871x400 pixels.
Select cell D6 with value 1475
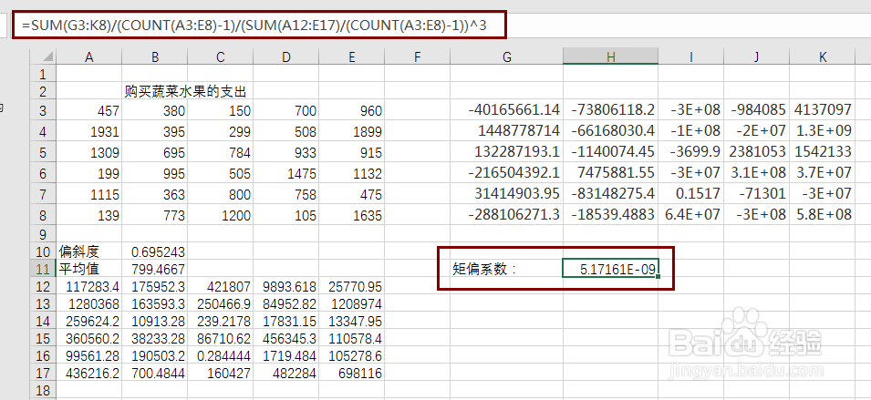286,174
